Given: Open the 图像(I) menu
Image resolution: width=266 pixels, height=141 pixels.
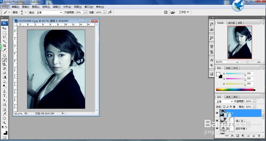Looking at the screenshot, I should (x=26, y=7).
